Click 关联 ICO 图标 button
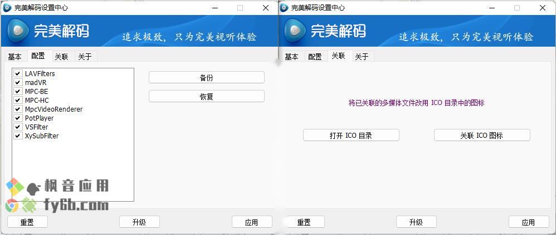This screenshot has width=556, height=235. [x=482, y=135]
